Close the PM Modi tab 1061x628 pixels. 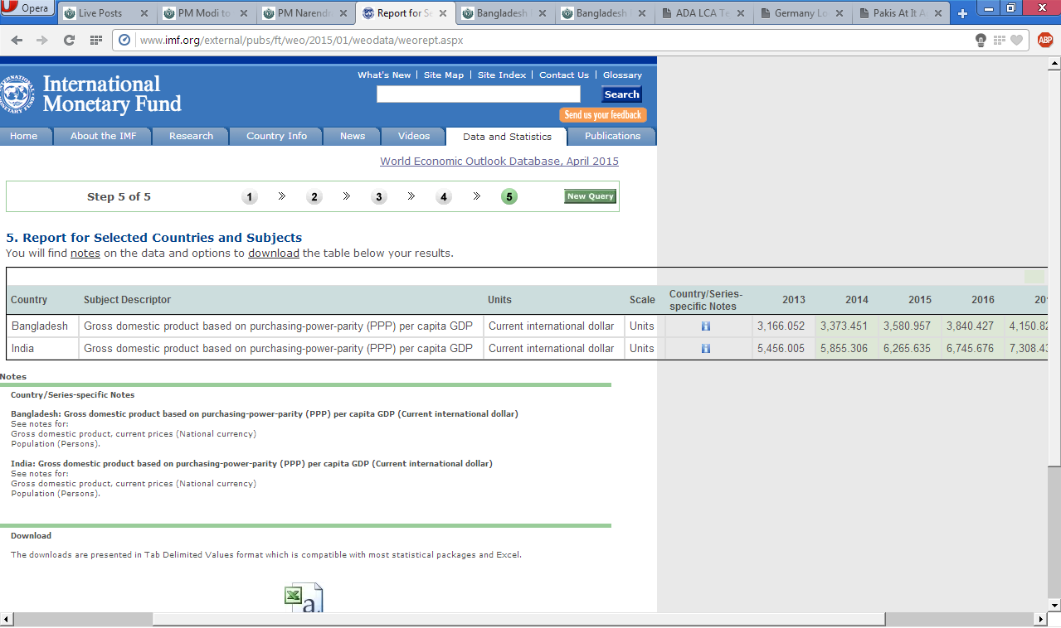tap(243, 13)
